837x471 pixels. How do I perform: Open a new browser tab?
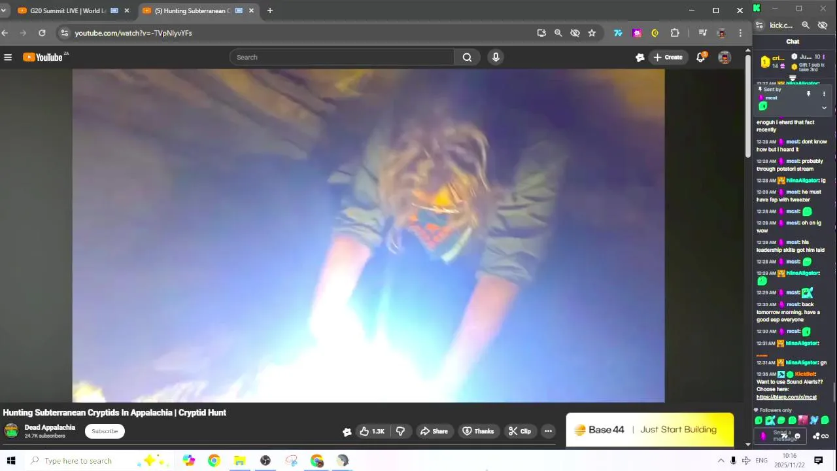(x=270, y=10)
